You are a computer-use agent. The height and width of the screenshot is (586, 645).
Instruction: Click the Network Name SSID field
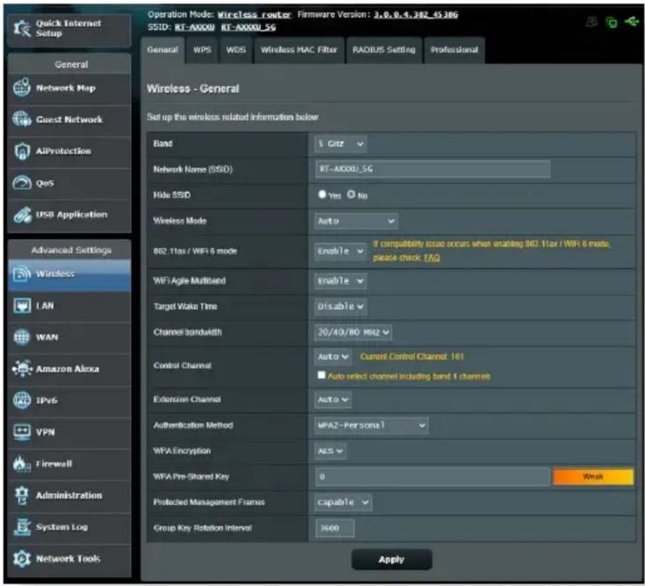point(433,169)
